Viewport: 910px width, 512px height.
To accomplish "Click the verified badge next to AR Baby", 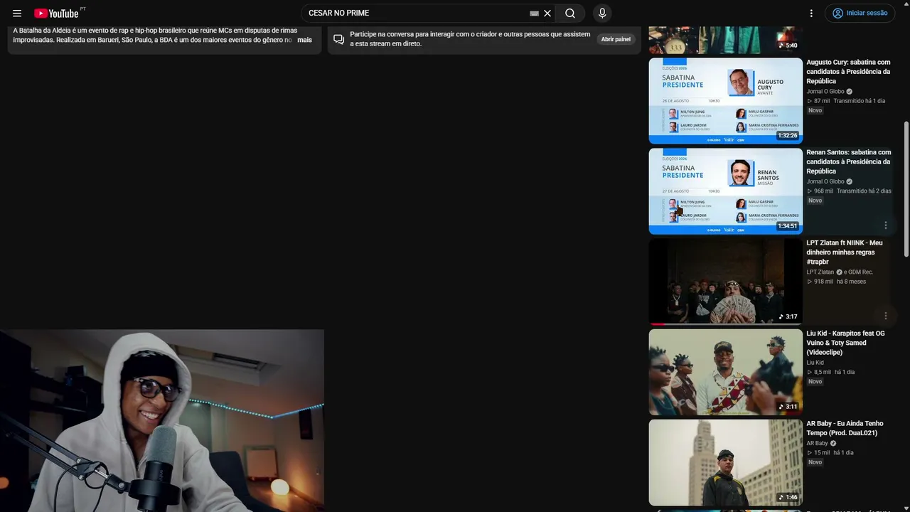I will [x=833, y=443].
